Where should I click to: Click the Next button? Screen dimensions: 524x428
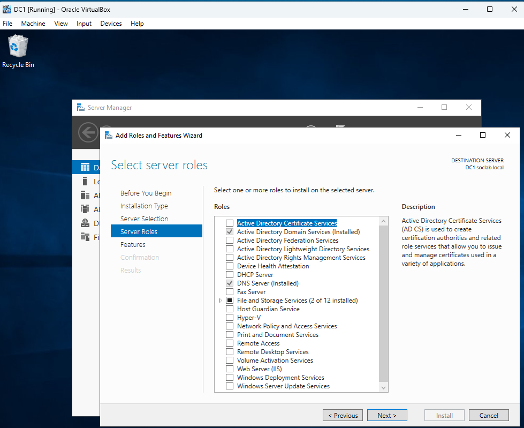[x=387, y=415]
